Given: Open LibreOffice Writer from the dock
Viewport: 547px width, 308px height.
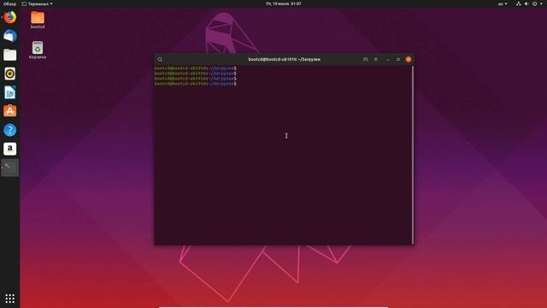Looking at the screenshot, I should 9,92.
